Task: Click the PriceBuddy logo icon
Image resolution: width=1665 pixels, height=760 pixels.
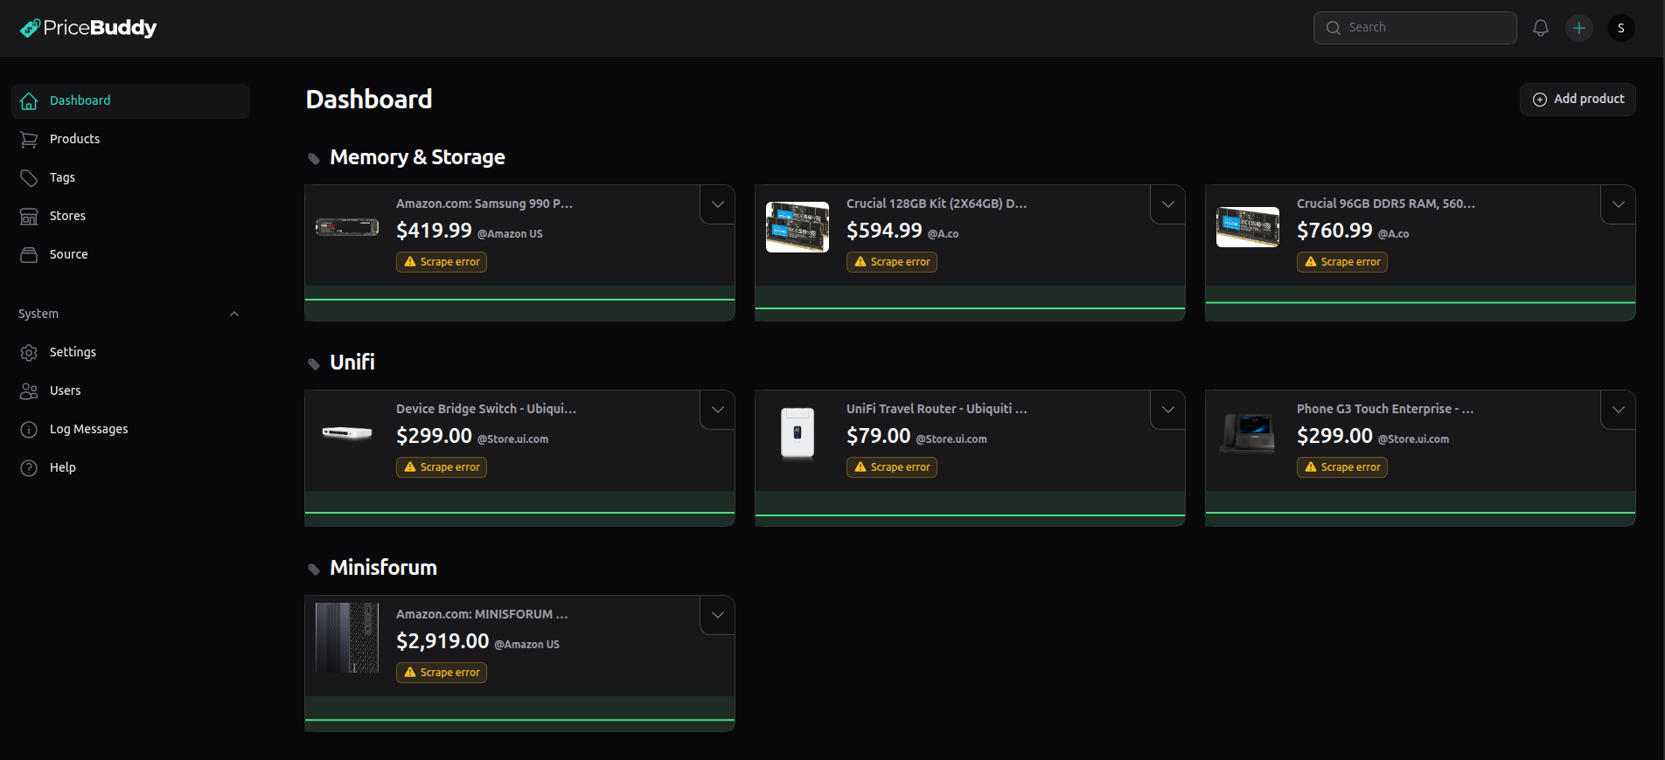Action: click(30, 28)
